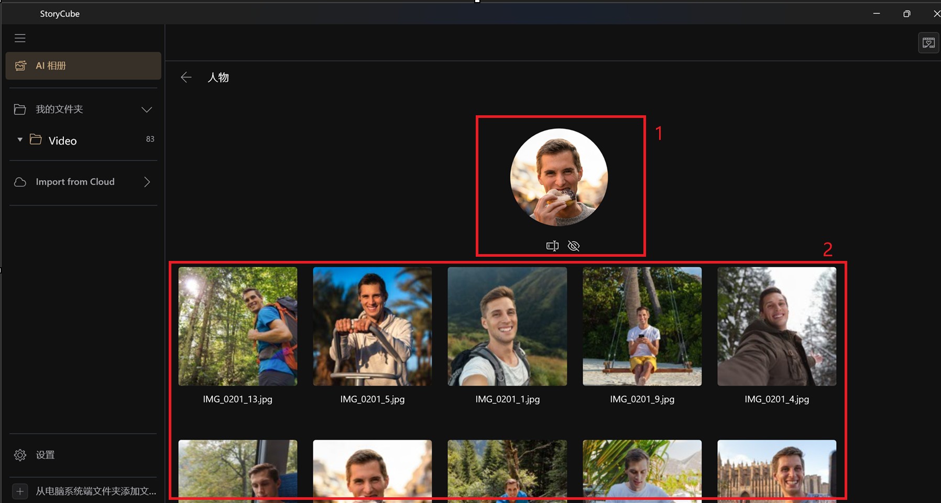The width and height of the screenshot is (941, 503).
Task: Open photo IMG_0201_1.jpg thumbnail
Action: 507,326
